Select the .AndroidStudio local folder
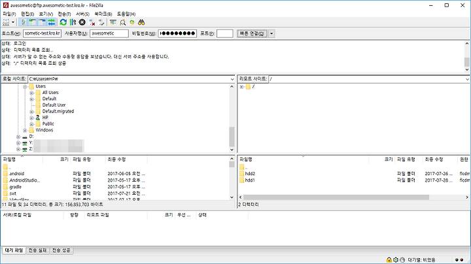This screenshot has width=471, height=264. tap(24, 180)
